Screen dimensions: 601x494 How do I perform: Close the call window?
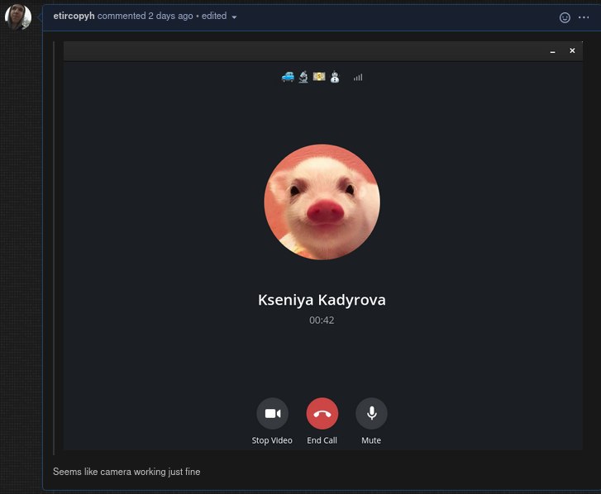click(572, 50)
